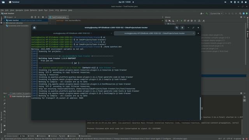
Task: Click expand all icon in Project panel
Action: tap(35, 17)
